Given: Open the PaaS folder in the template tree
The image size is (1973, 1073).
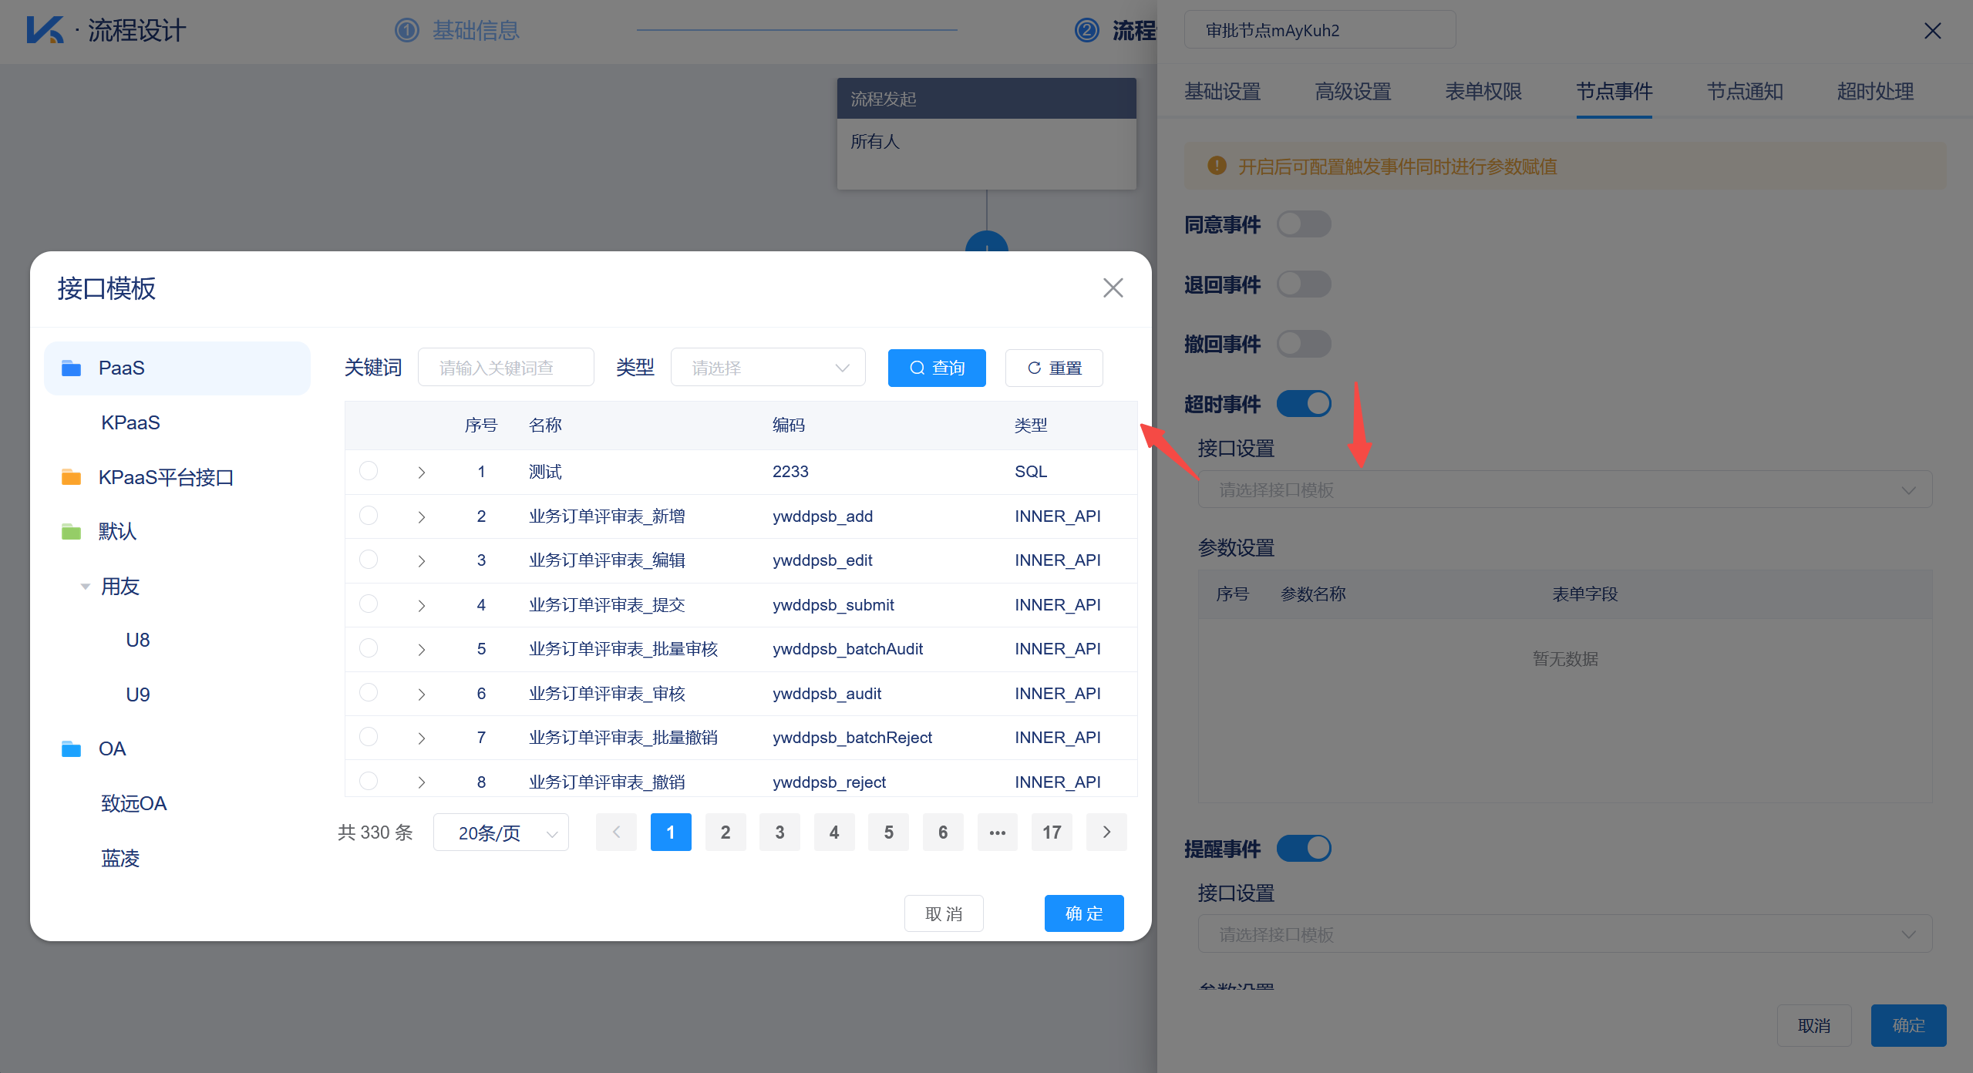Looking at the screenshot, I should (121, 368).
